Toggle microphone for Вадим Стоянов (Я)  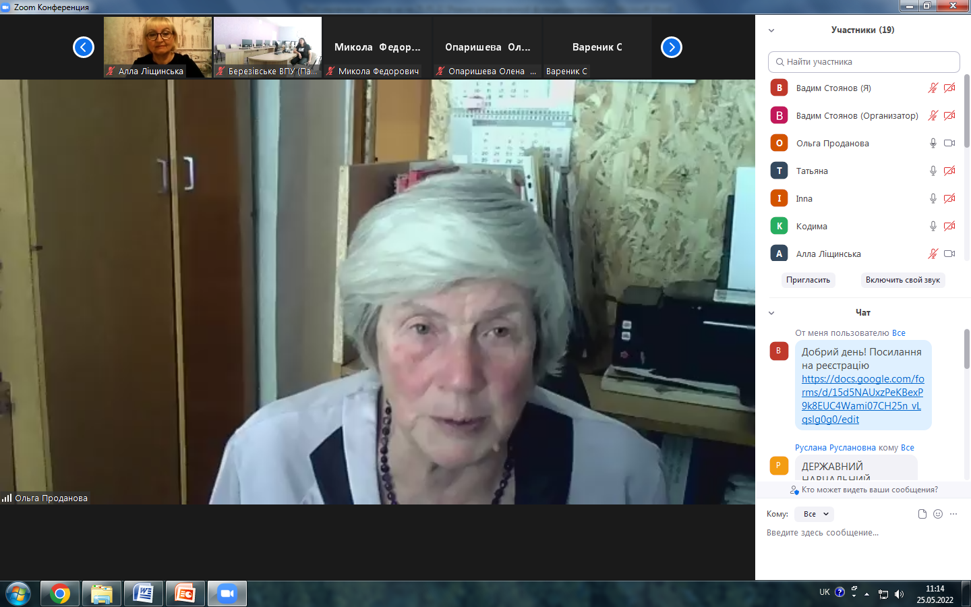coord(933,88)
